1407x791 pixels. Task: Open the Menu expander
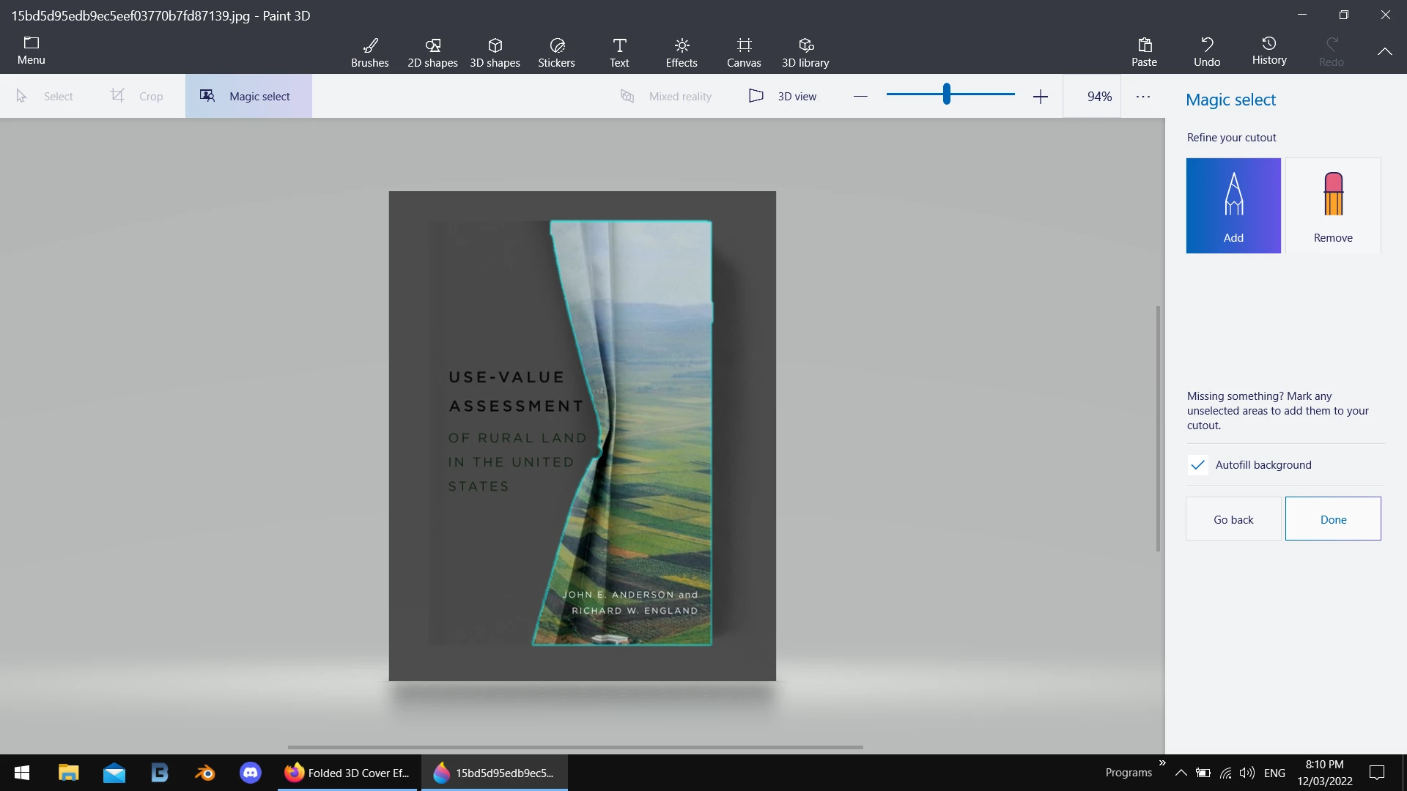[31, 51]
